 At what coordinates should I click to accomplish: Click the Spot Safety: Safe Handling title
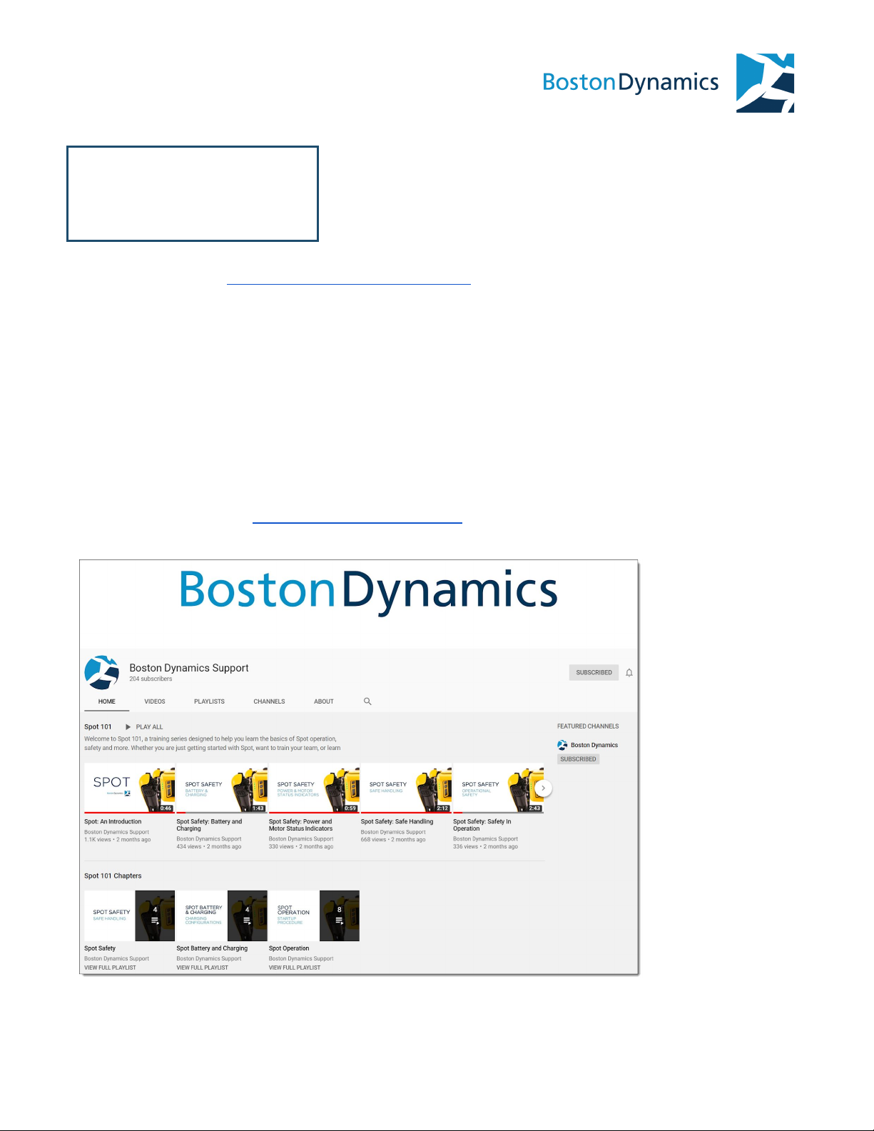pyautogui.click(x=397, y=821)
